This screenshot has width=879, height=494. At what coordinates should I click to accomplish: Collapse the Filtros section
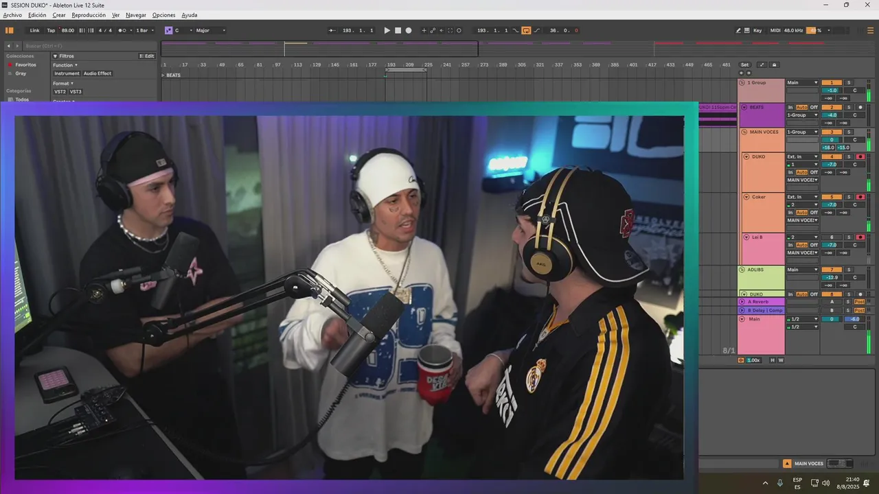[x=55, y=56]
